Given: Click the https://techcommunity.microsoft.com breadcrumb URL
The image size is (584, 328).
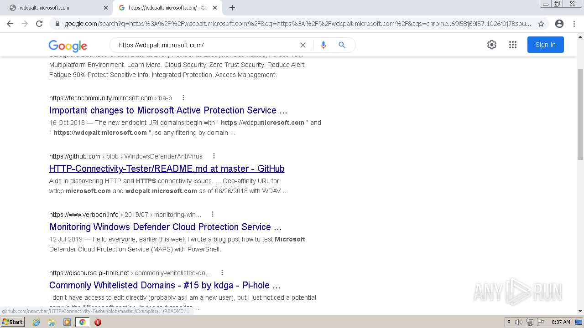Looking at the screenshot, I should [101, 98].
